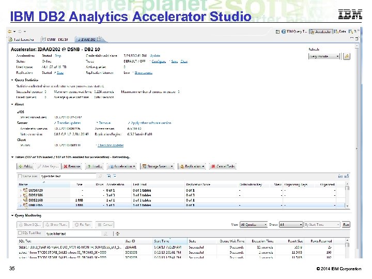Click the back navigation arrow icon
Viewport: 372px width, 279px height.
[x=9, y=32]
